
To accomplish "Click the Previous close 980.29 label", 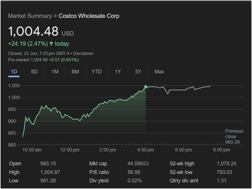I will 234,136.
